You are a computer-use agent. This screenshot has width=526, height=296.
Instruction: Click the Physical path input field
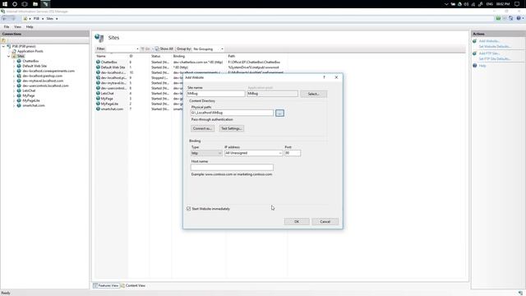(x=232, y=113)
